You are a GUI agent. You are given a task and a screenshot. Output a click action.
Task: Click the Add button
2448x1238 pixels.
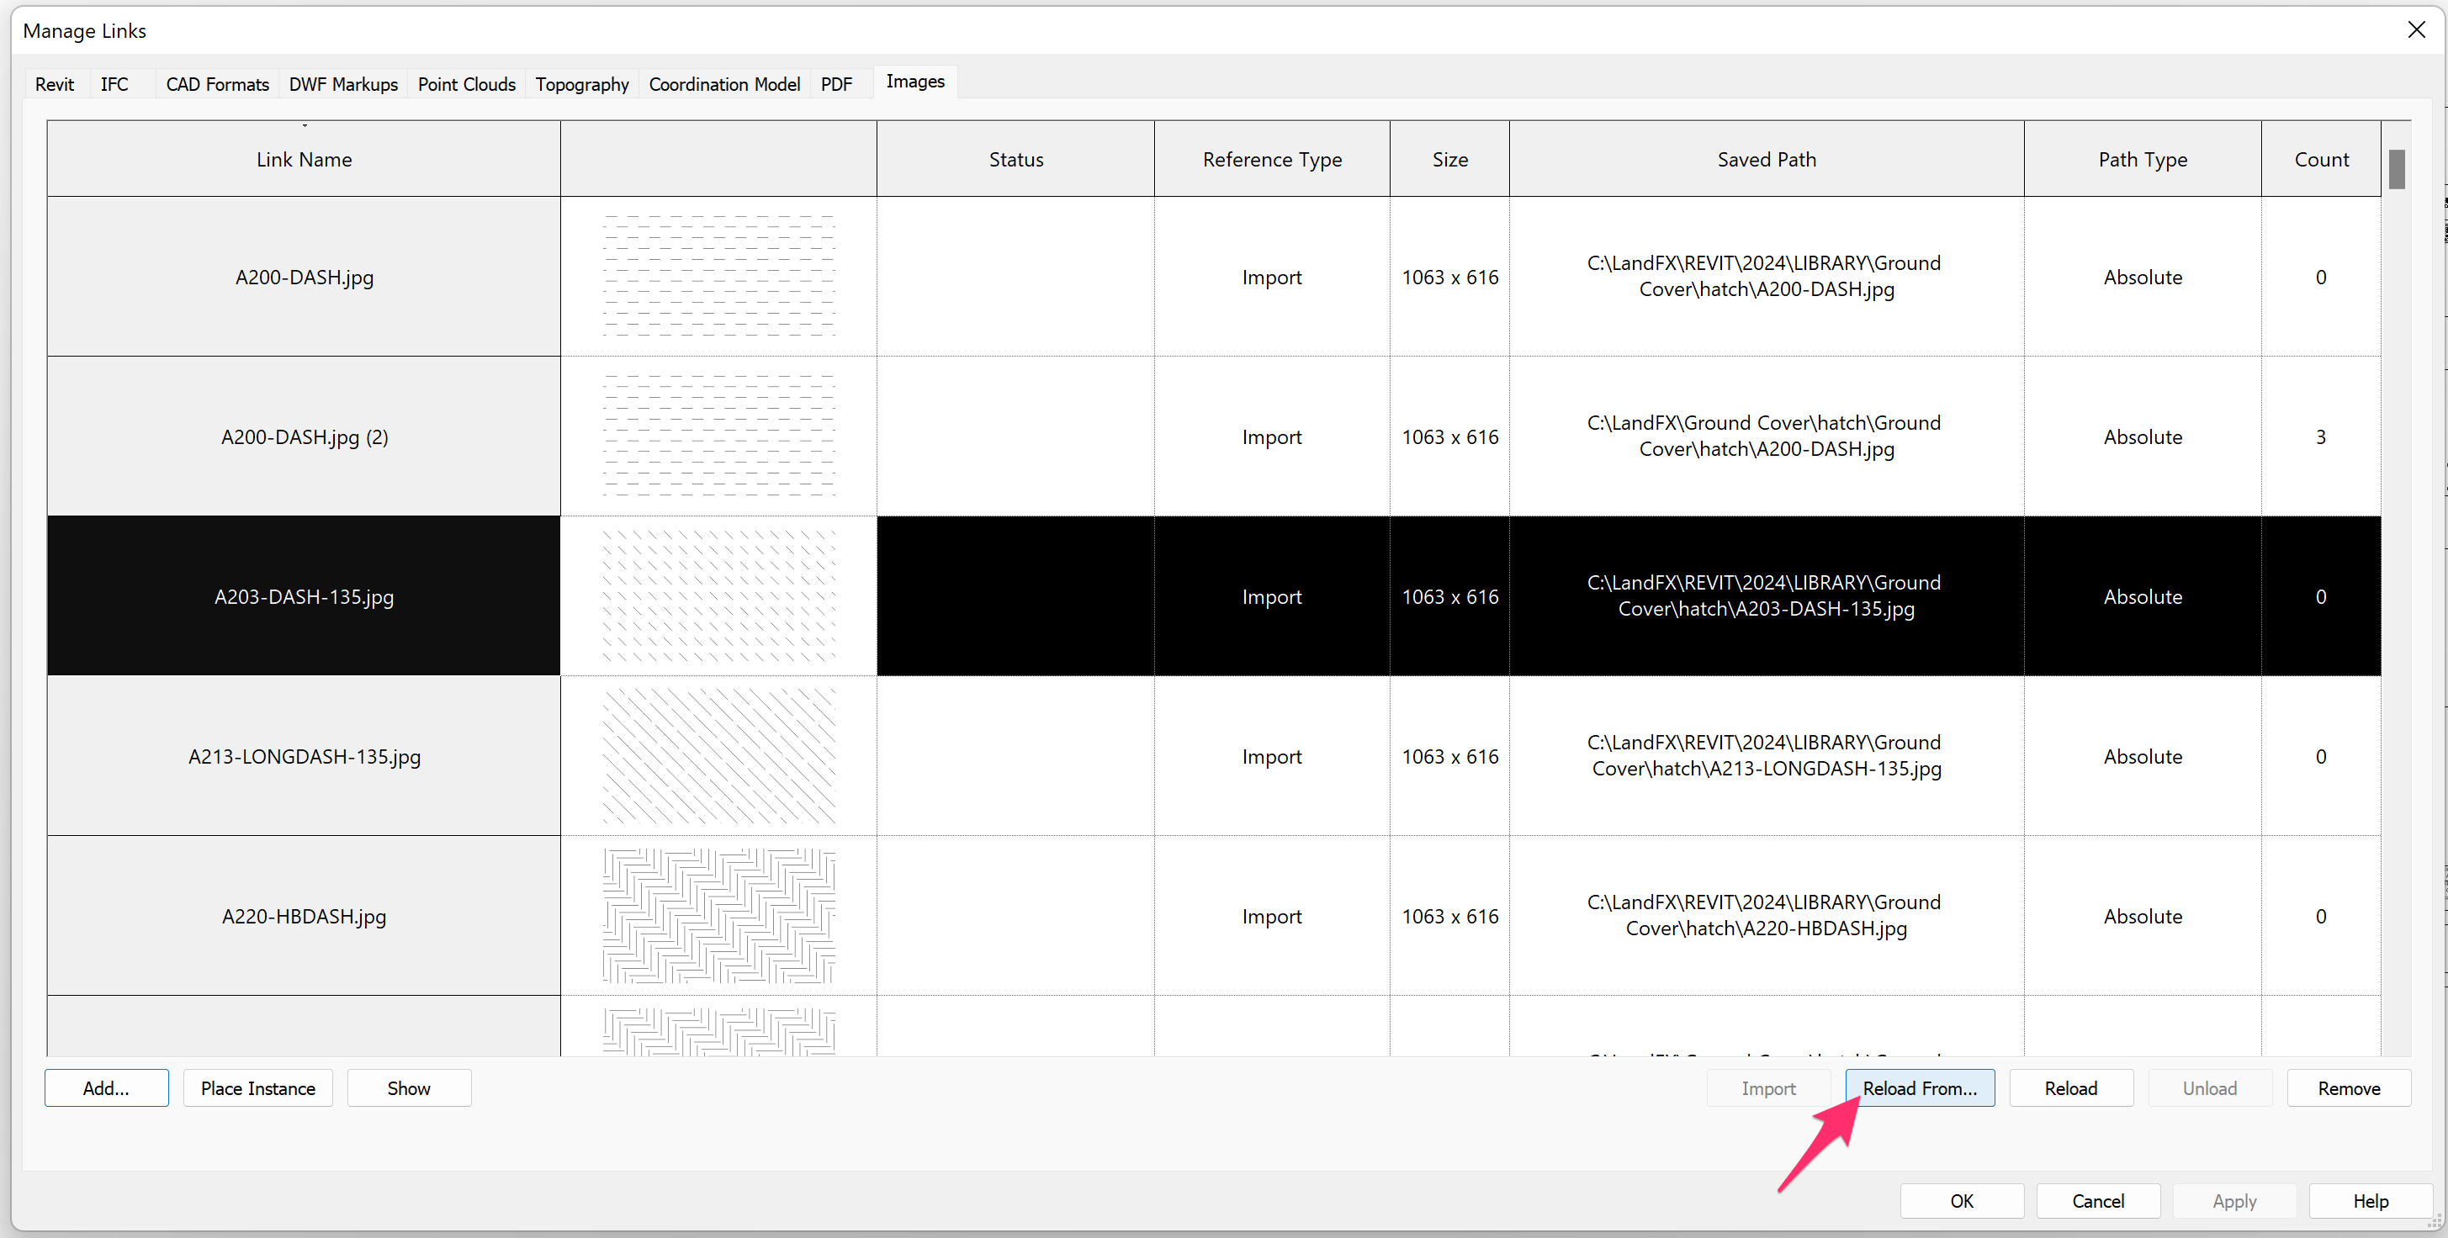[x=101, y=1088]
